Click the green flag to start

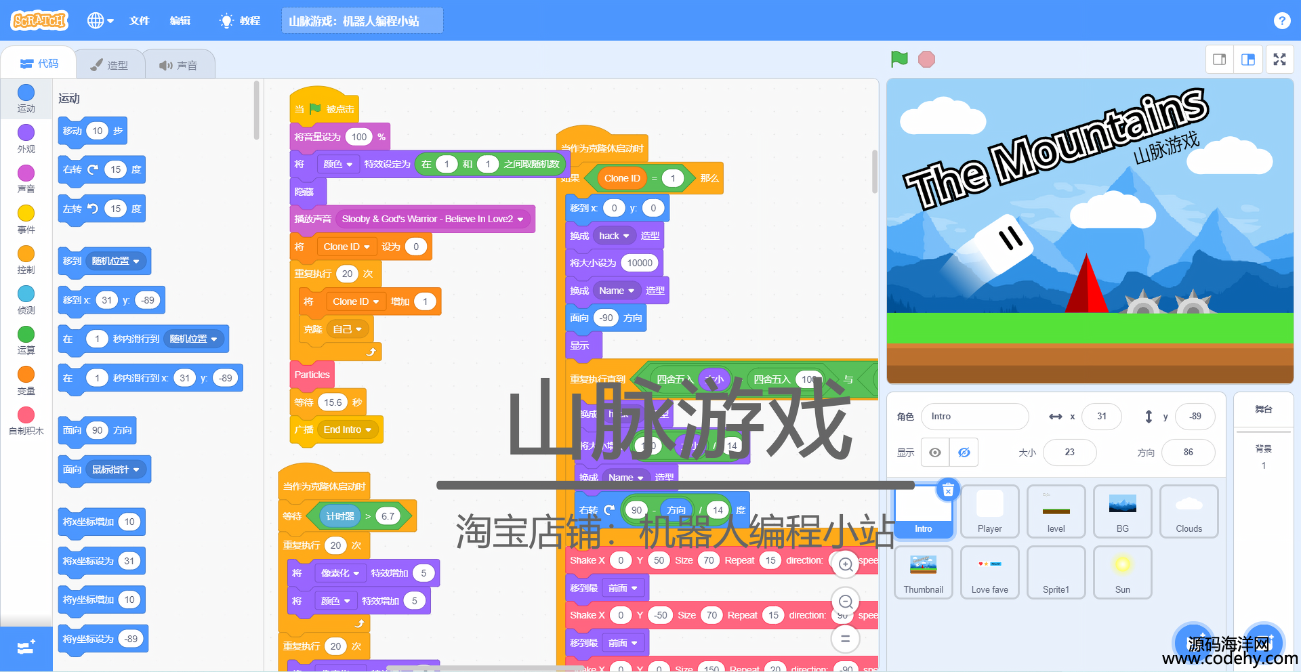point(899,60)
